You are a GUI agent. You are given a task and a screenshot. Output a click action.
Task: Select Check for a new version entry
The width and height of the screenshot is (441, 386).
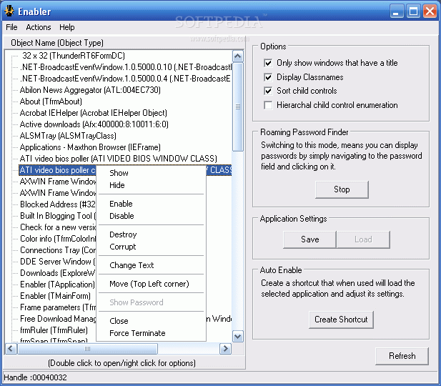pyautogui.click(x=58, y=227)
